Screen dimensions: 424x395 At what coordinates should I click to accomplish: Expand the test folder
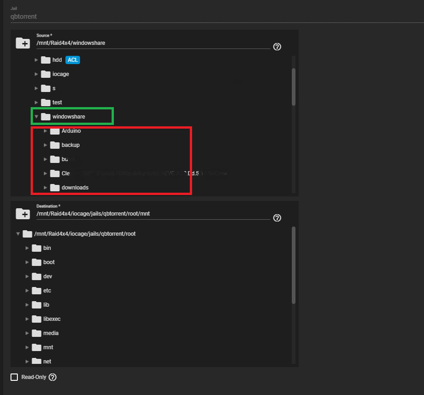36,103
